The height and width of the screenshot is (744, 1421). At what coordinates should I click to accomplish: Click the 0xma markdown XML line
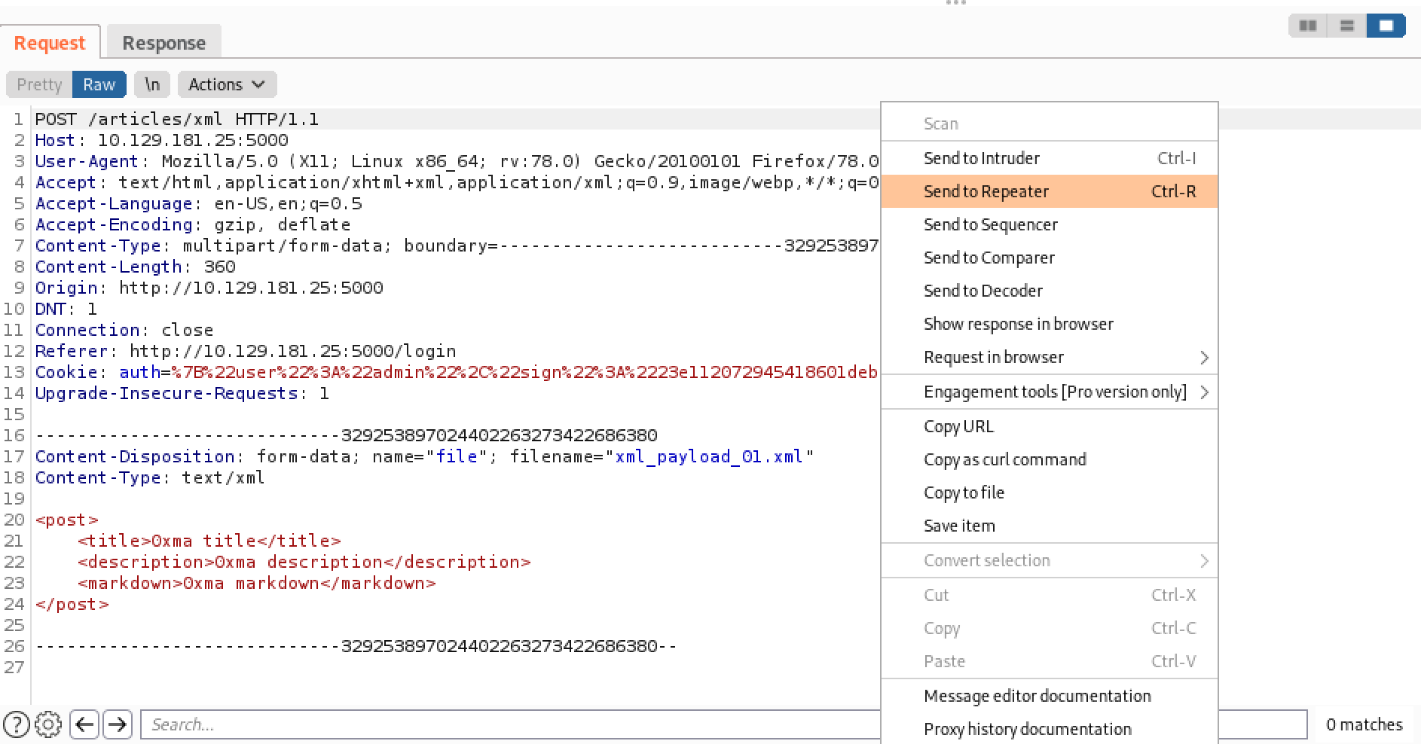click(x=256, y=583)
